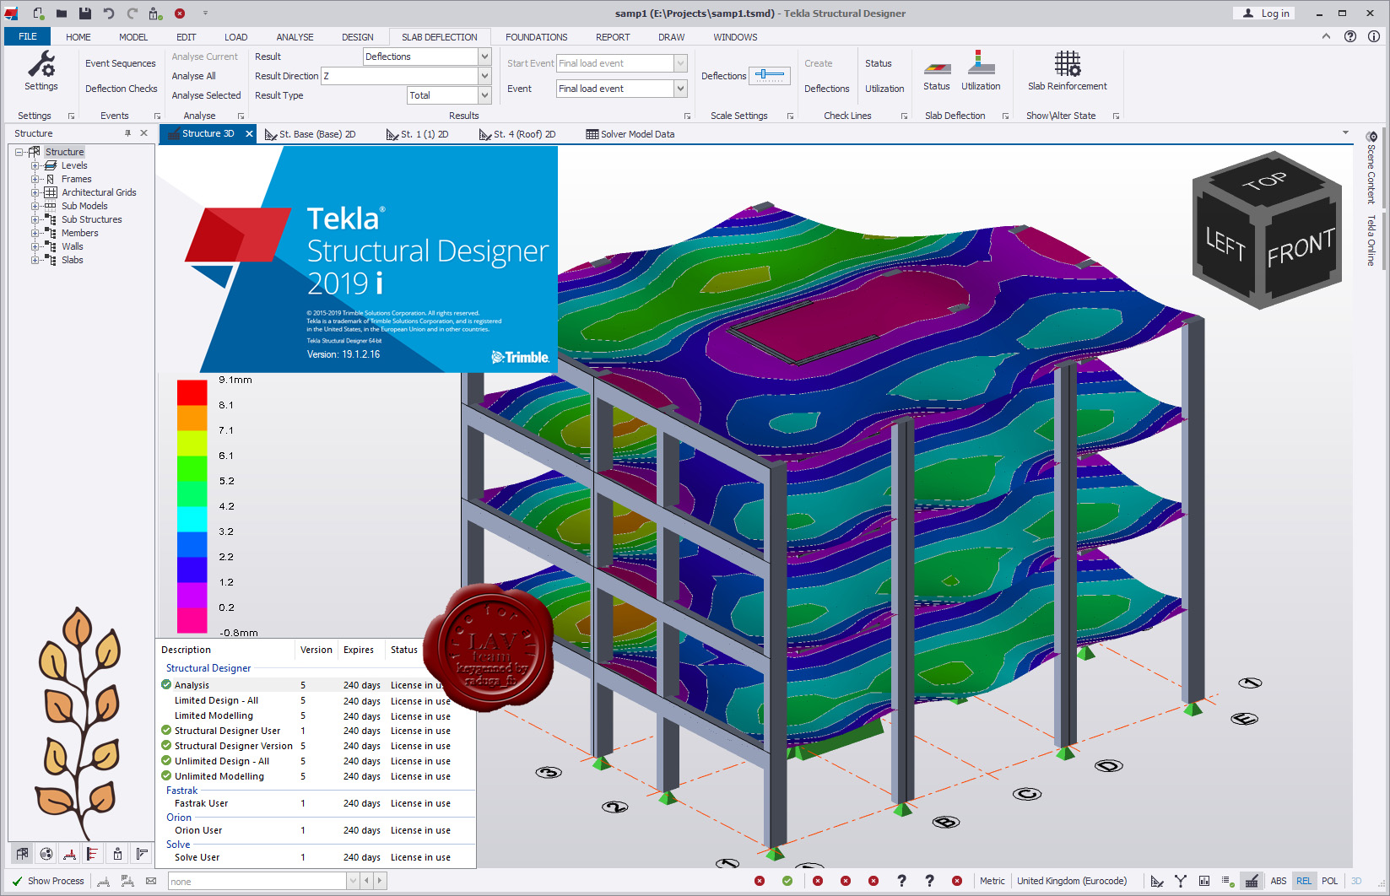Toggle REL coordinate mode
Viewport: 1390px width, 896px height.
tap(1304, 881)
